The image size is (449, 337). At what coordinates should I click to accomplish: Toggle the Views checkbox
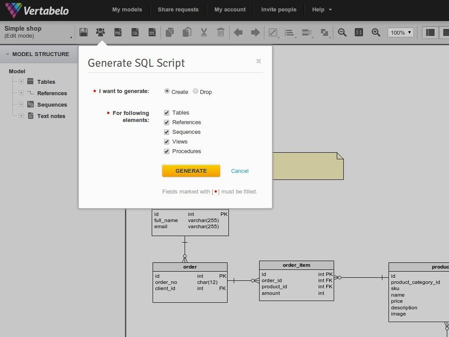pyautogui.click(x=166, y=142)
